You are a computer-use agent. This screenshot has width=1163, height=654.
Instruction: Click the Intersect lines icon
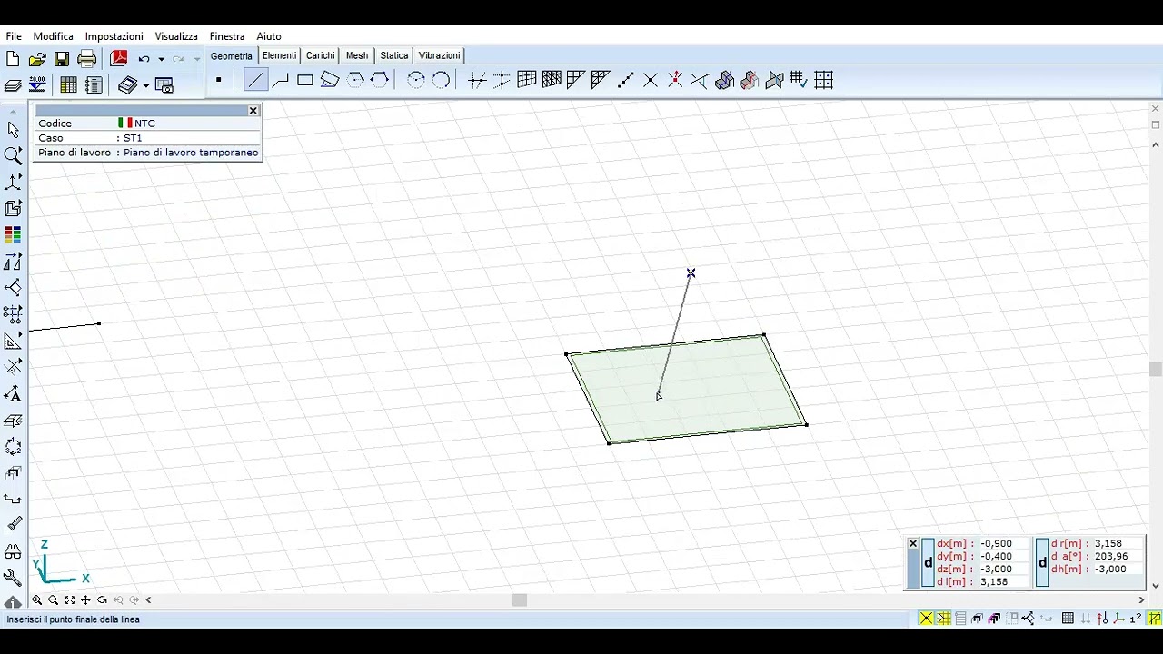(x=651, y=81)
